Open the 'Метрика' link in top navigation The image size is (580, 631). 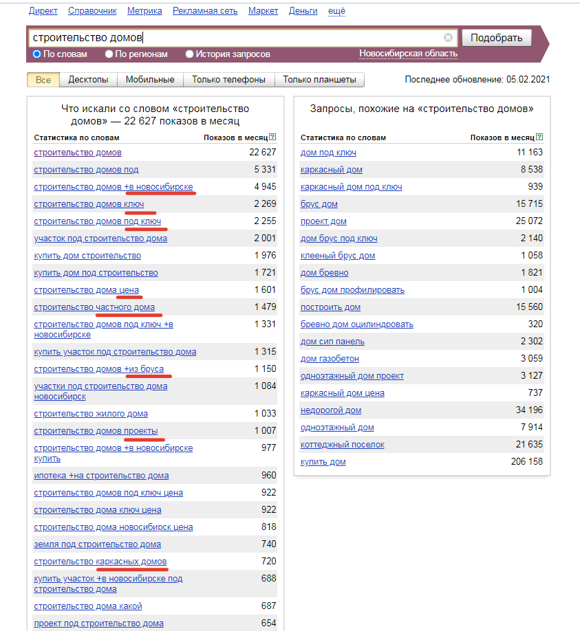pyautogui.click(x=144, y=11)
